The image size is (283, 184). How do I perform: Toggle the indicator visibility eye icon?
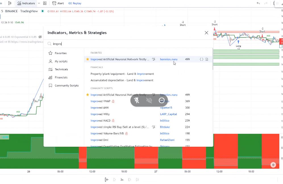tap(40, 37)
